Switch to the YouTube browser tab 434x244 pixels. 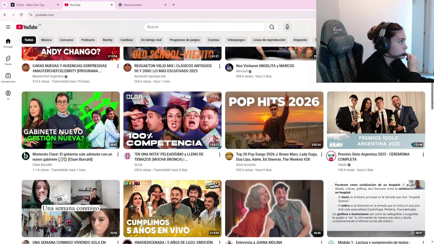(89, 5)
